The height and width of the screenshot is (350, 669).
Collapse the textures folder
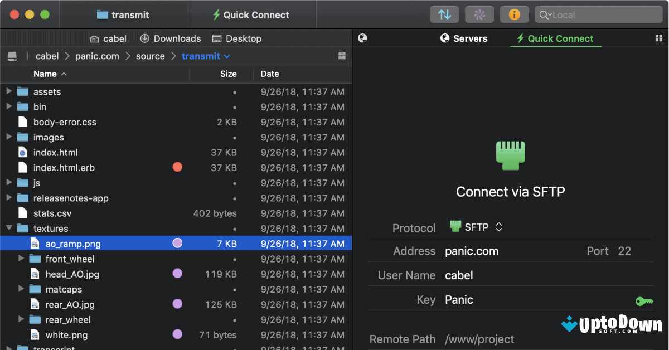coord(9,228)
